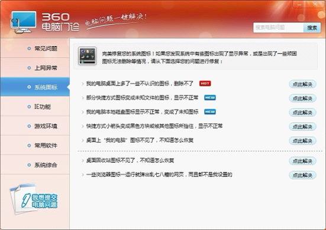Click the 360电脑门诊 computer logo

coord(23,22)
